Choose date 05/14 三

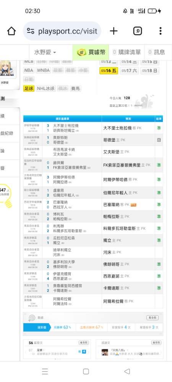coord(129,62)
